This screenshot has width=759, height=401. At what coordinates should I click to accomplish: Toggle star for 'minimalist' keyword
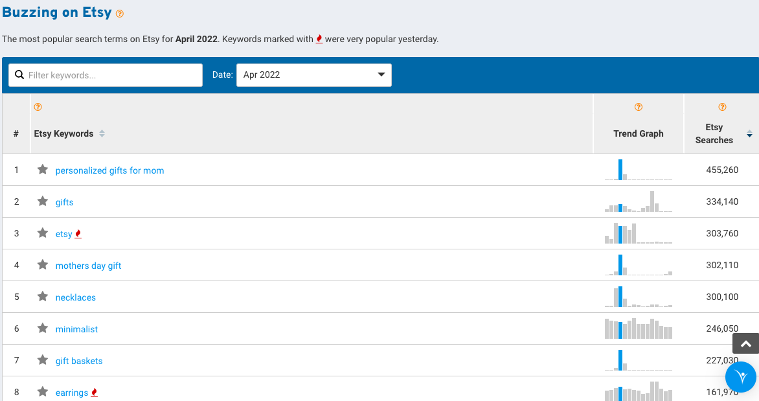(x=43, y=328)
